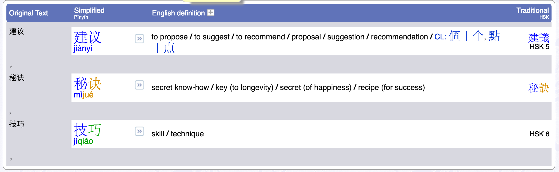This screenshot has width=559, height=172.
Task: Click the English definition header label
Action: [x=178, y=13]
